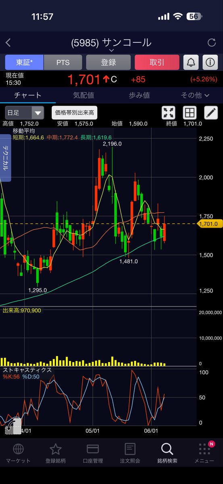223x484 pixels.
Task: Tap the 短期:1,664.6 moving average value
Action: (x=29, y=138)
